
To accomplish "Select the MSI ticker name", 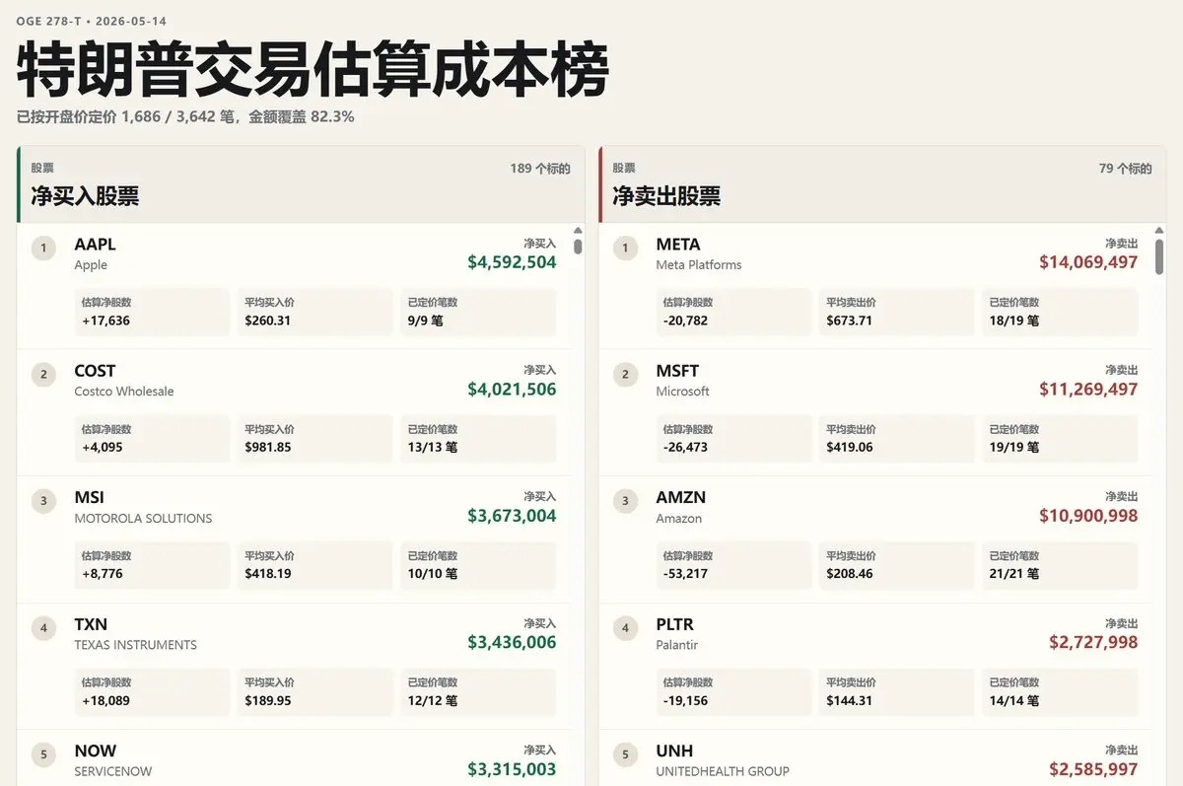I will tap(89, 498).
